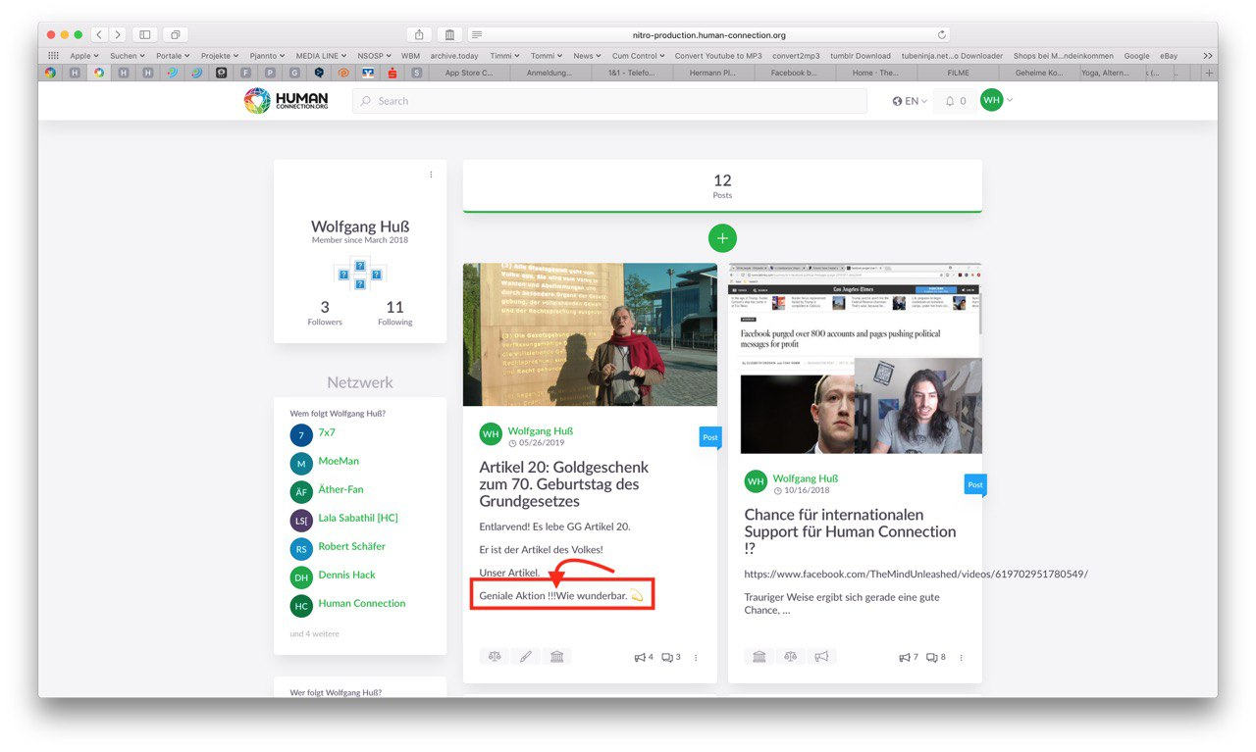Open the 'Chance für internationalen Support' post title

(850, 530)
